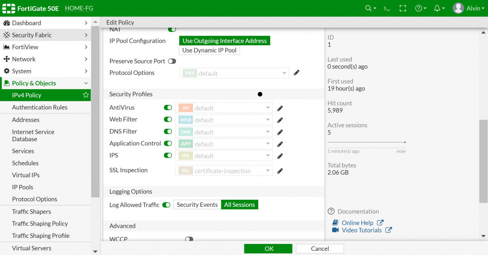This screenshot has width=488, height=255.
Task: Click the FortiGate logo icon
Action: click(x=9, y=9)
